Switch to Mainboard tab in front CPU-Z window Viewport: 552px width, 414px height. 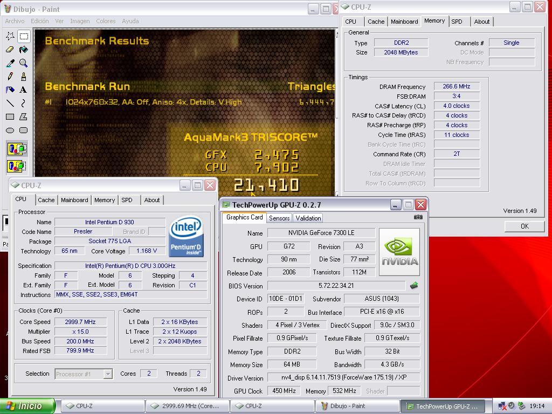tap(74, 200)
